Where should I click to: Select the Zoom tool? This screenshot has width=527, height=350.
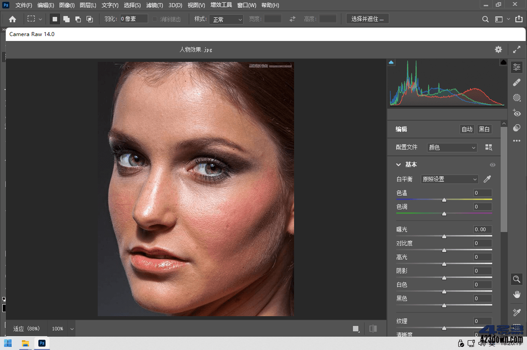516,279
